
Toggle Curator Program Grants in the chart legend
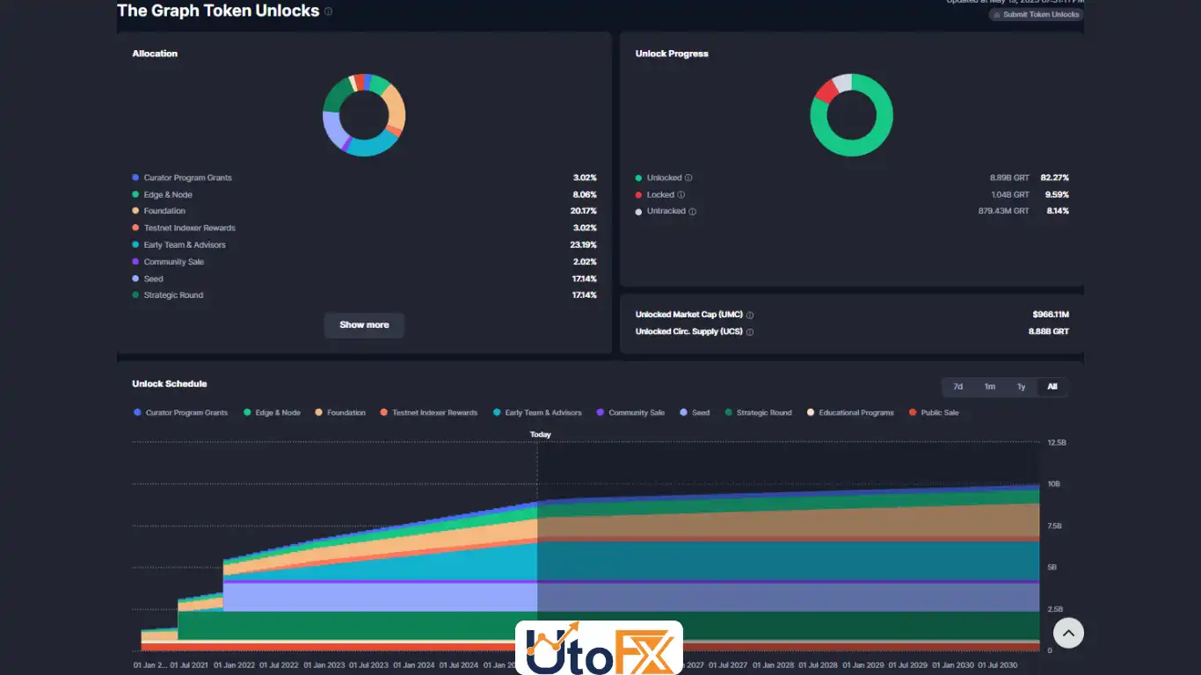181,412
